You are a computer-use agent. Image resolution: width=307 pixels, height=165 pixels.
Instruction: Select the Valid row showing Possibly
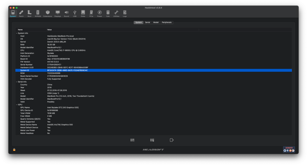click(154, 102)
